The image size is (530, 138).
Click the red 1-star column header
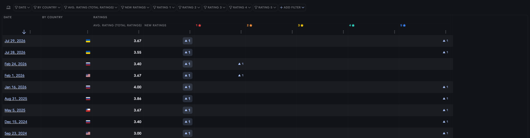198,25
